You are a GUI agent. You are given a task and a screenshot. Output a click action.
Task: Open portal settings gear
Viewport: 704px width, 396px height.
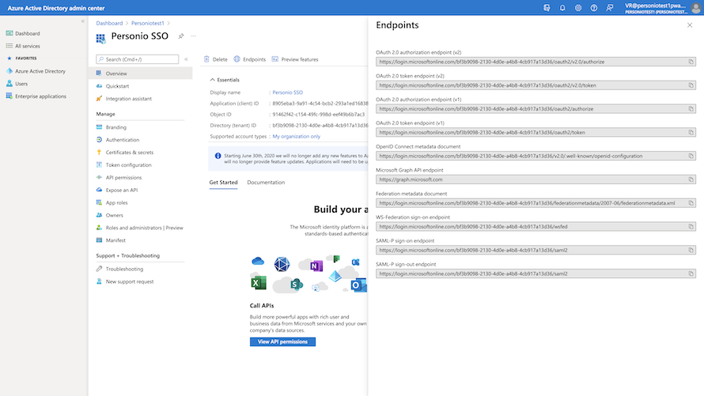pyautogui.click(x=578, y=8)
